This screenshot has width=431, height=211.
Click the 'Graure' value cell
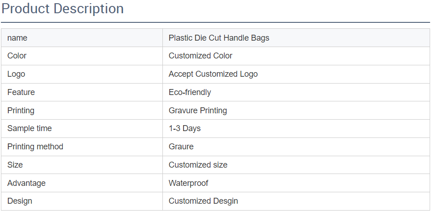click(x=181, y=147)
